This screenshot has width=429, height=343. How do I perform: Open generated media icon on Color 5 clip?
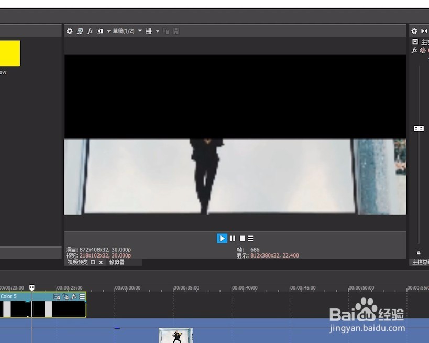57,296
